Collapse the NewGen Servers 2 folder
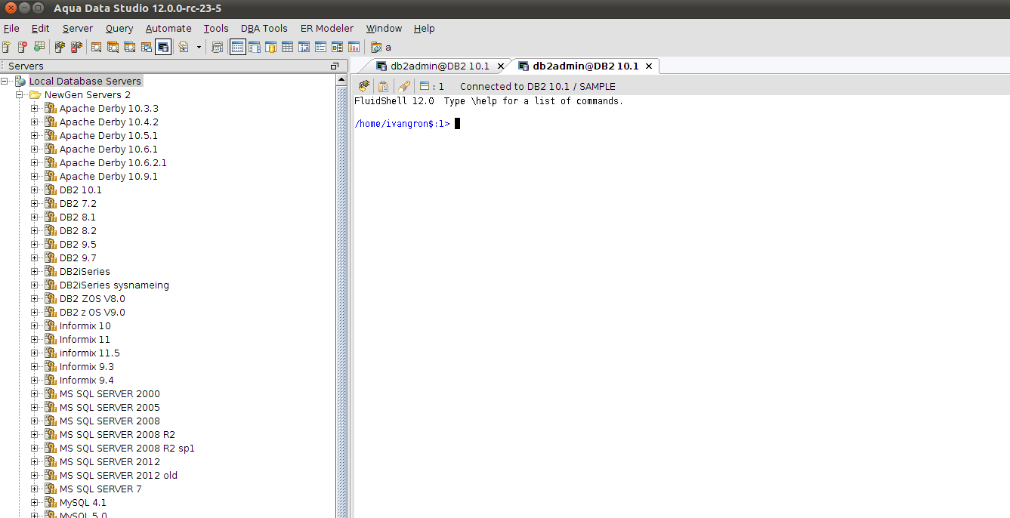The height and width of the screenshot is (518, 1010). tap(20, 94)
